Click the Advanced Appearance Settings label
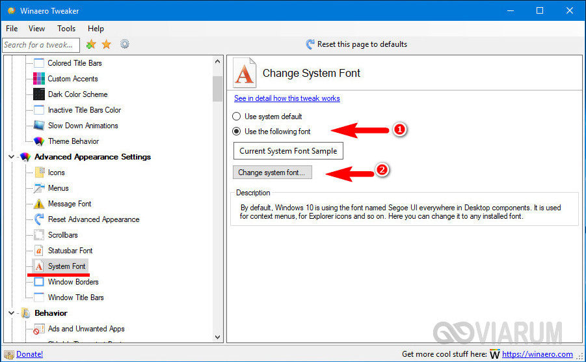Viewport: 586px width, 362px height. [93, 157]
